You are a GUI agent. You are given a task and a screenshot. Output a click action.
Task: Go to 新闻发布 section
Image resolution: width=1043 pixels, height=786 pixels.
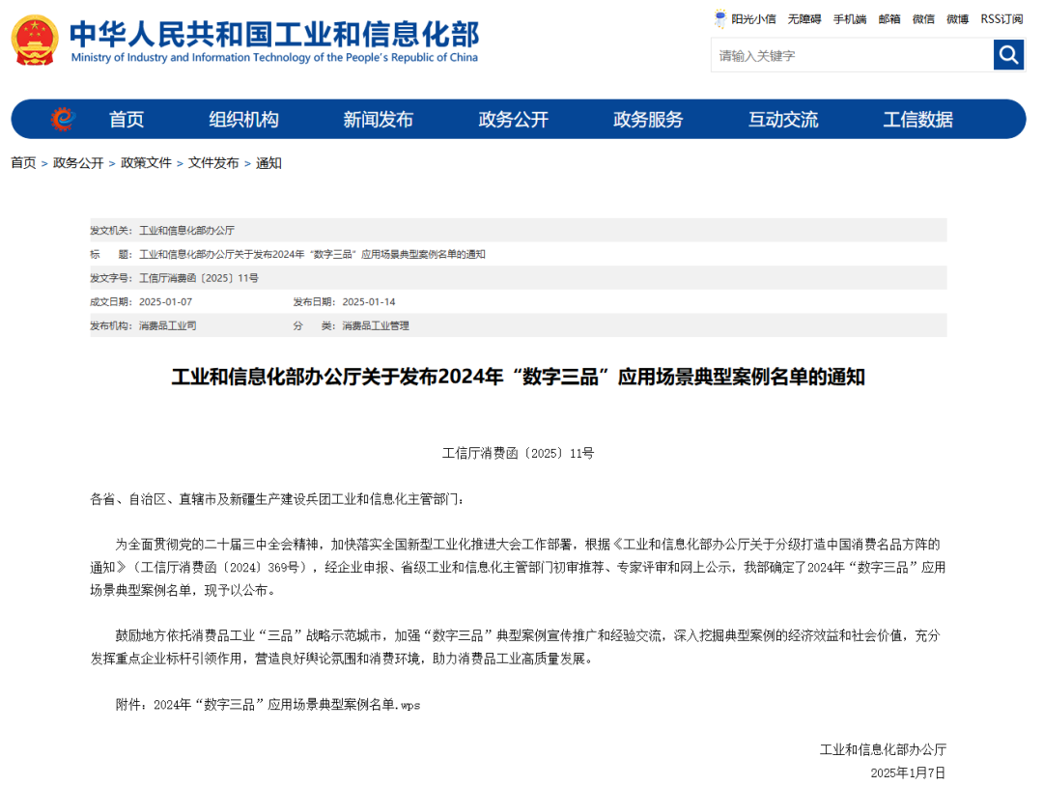378,120
